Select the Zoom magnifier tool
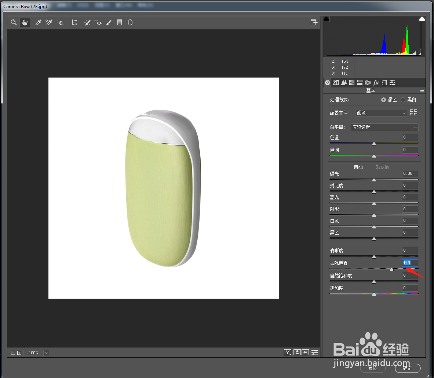 (14, 22)
